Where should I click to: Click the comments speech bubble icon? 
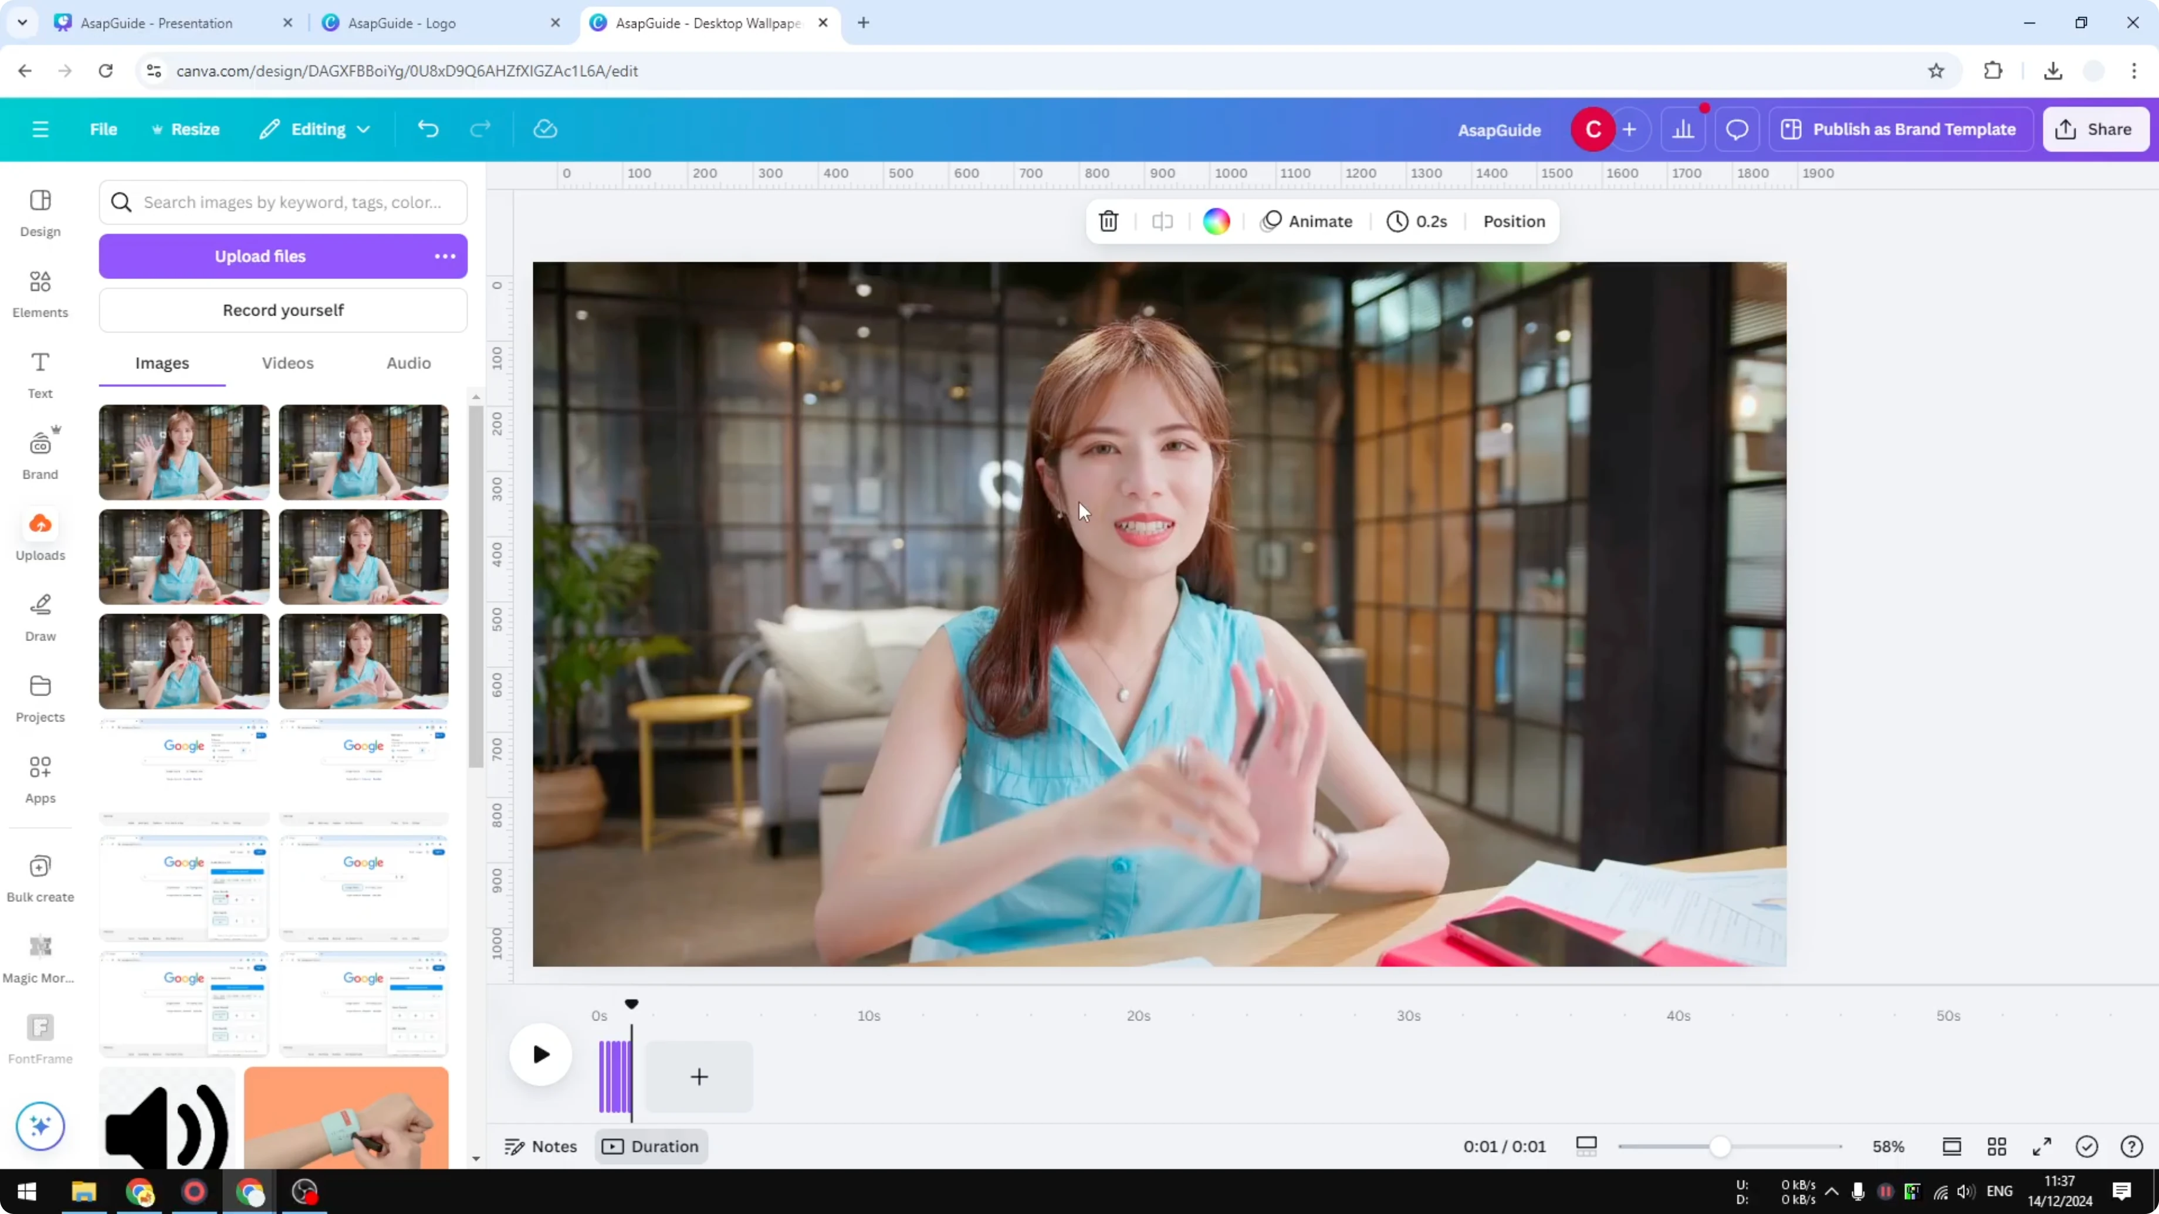click(x=1737, y=130)
